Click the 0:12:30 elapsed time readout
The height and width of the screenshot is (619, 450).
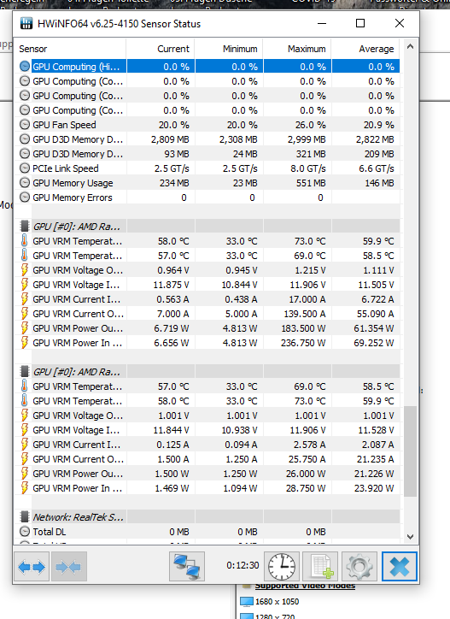(x=243, y=565)
